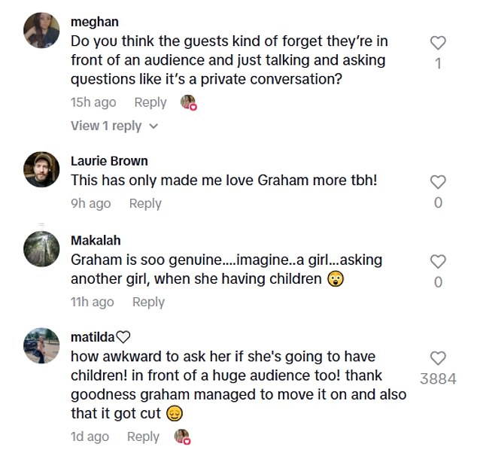Open meghan's profile picture
The height and width of the screenshot is (450, 477).
[42, 32]
